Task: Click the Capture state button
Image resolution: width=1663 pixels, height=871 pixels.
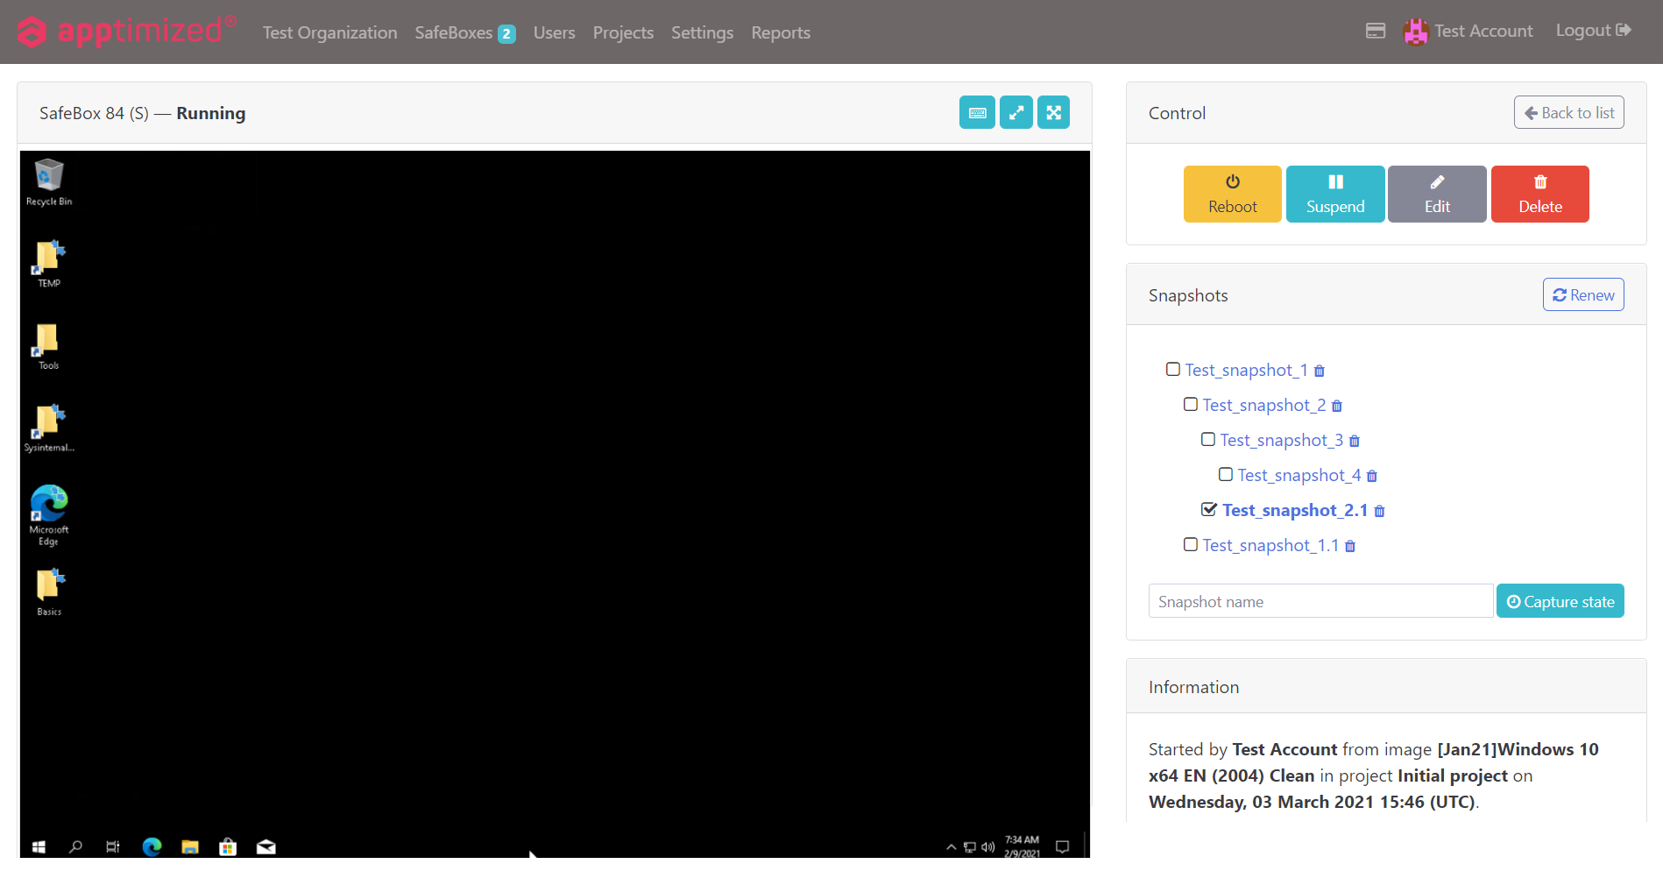Action: tap(1560, 601)
